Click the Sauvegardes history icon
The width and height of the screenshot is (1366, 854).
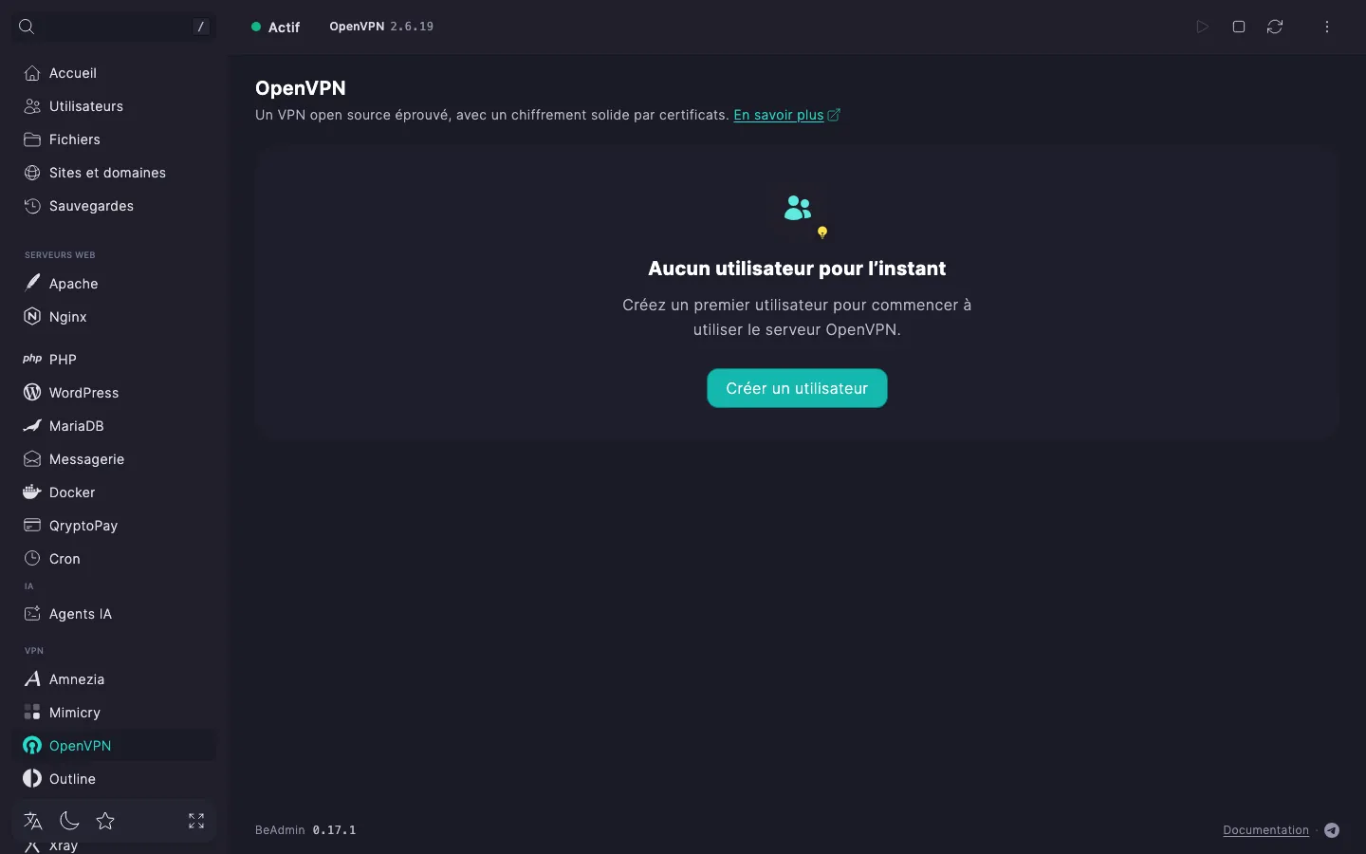click(32, 206)
